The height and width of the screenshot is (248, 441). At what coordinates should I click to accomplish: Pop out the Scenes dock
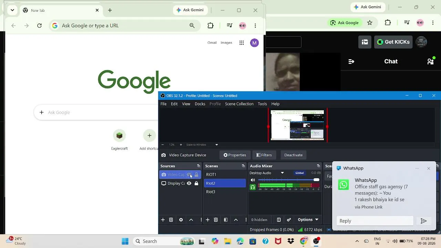[x=243, y=166]
